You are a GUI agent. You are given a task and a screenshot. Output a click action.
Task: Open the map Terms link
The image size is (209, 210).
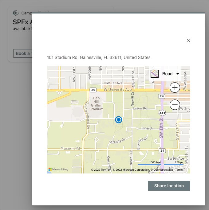(179, 170)
